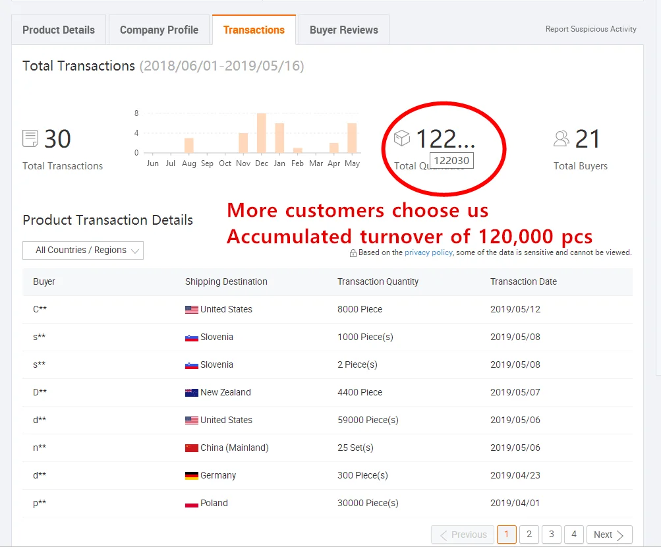Open the privacy policy link
The height and width of the screenshot is (549, 661).
(x=428, y=252)
